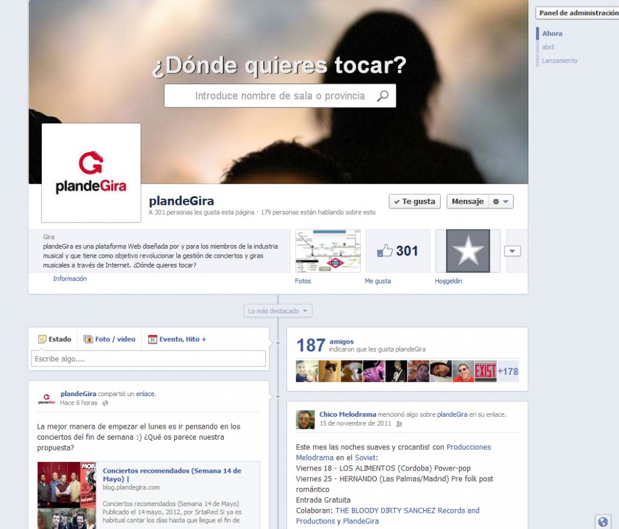This screenshot has height=529, width=619.
Task: Open the dropdown arrow next to the gear
Action: click(x=506, y=202)
